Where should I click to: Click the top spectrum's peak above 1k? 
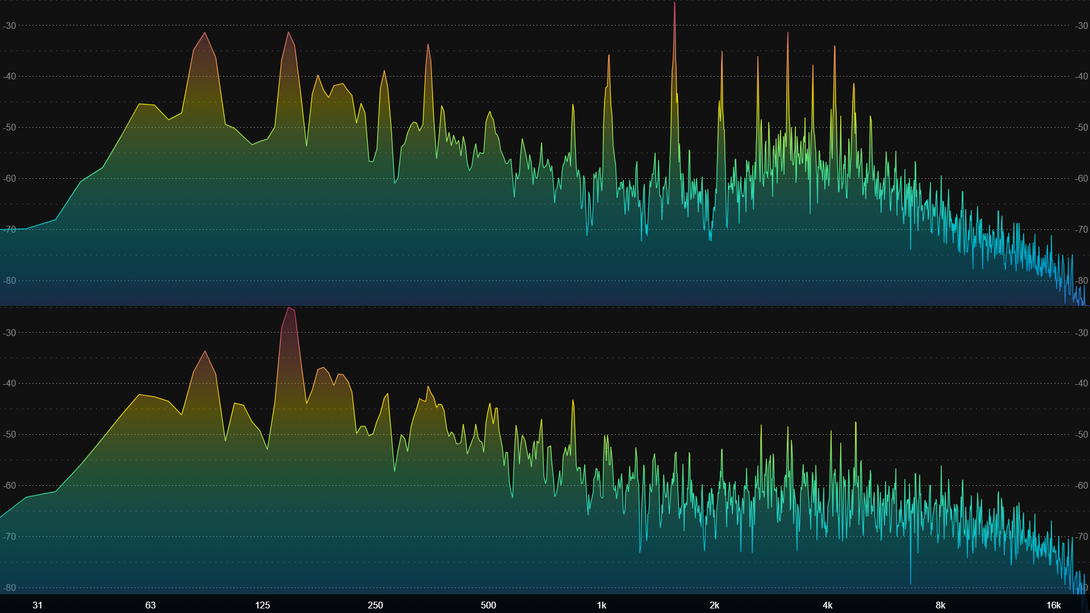609,56
